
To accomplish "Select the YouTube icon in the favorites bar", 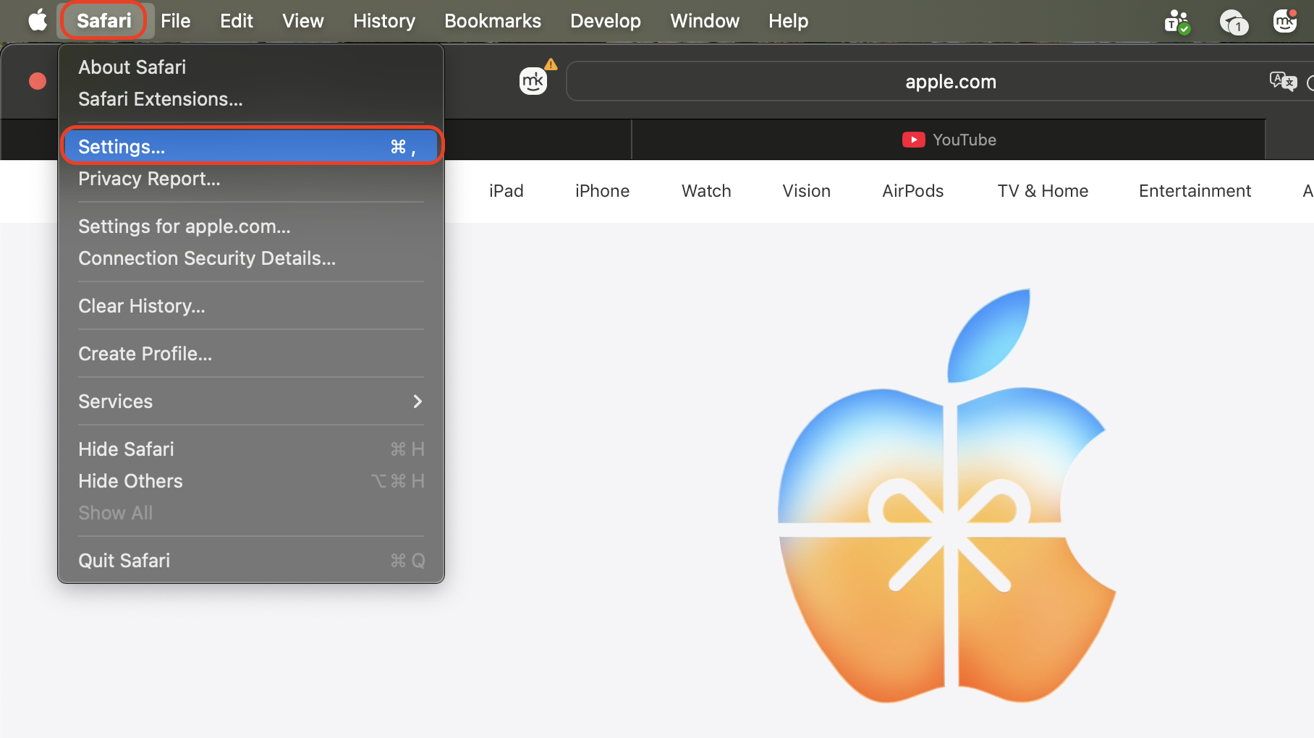I will 913,139.
